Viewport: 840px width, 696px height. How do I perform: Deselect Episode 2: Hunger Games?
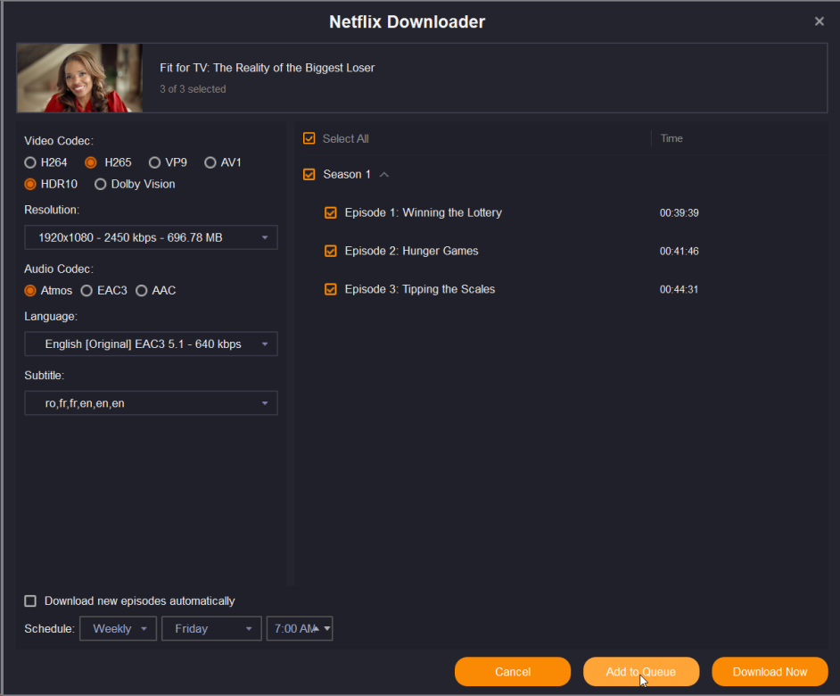331,252
